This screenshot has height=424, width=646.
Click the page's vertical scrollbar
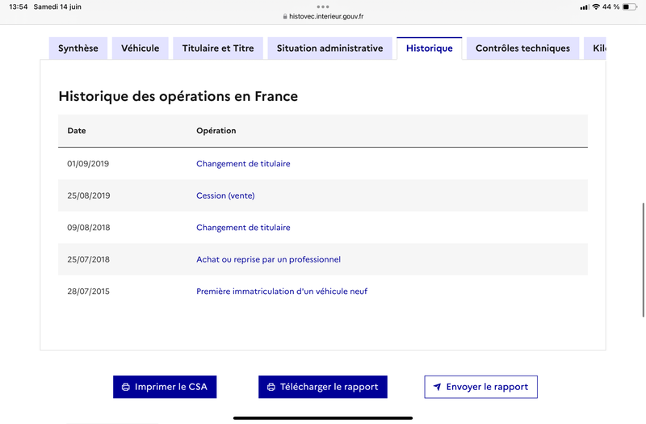pyautogui.click(x=643, y=259)
